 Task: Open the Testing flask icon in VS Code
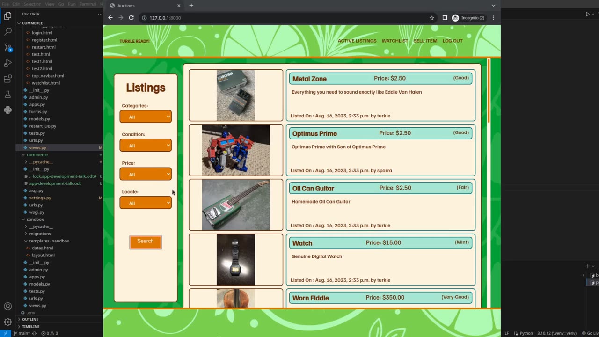point(7,94)
